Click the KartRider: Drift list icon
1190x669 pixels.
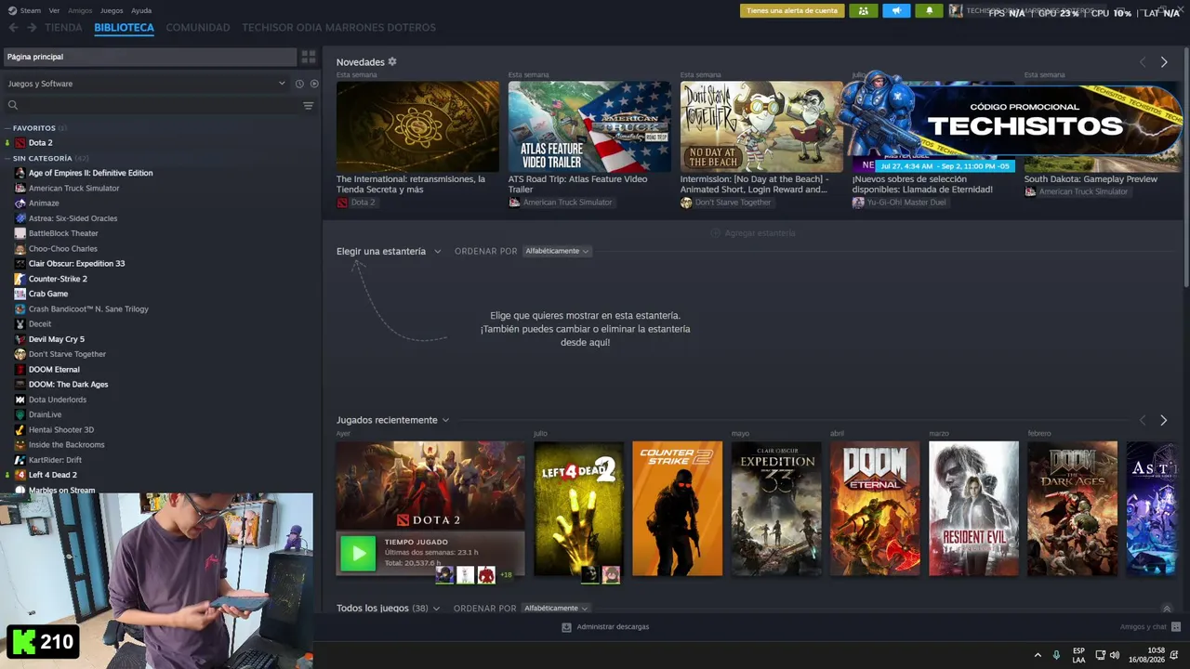20,460
